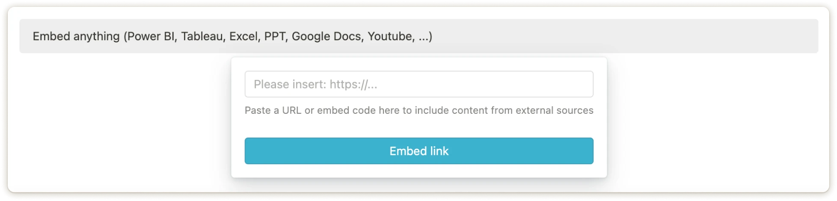The height and width of the screenshot is (201, 837).
Task: Click the word 'URL' in the helper text
Action: coord(292,110)
